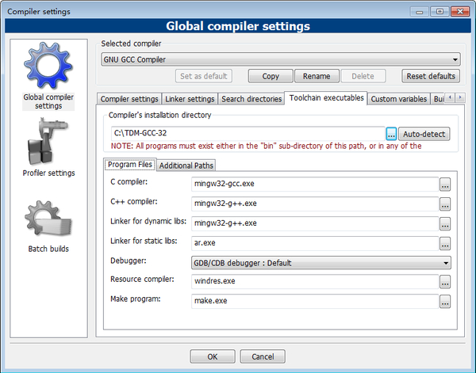This screenshot has height=373, width=476.
Task: Edit Linker for static libs field
Action: tap(315, 243)
